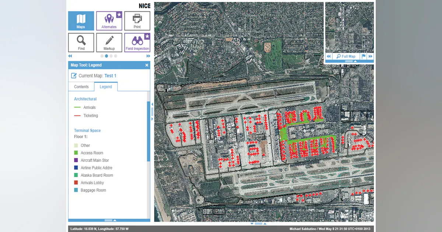
Task: Select the first tool page dot
Action: pyautogui.click(x=102, y=56)
